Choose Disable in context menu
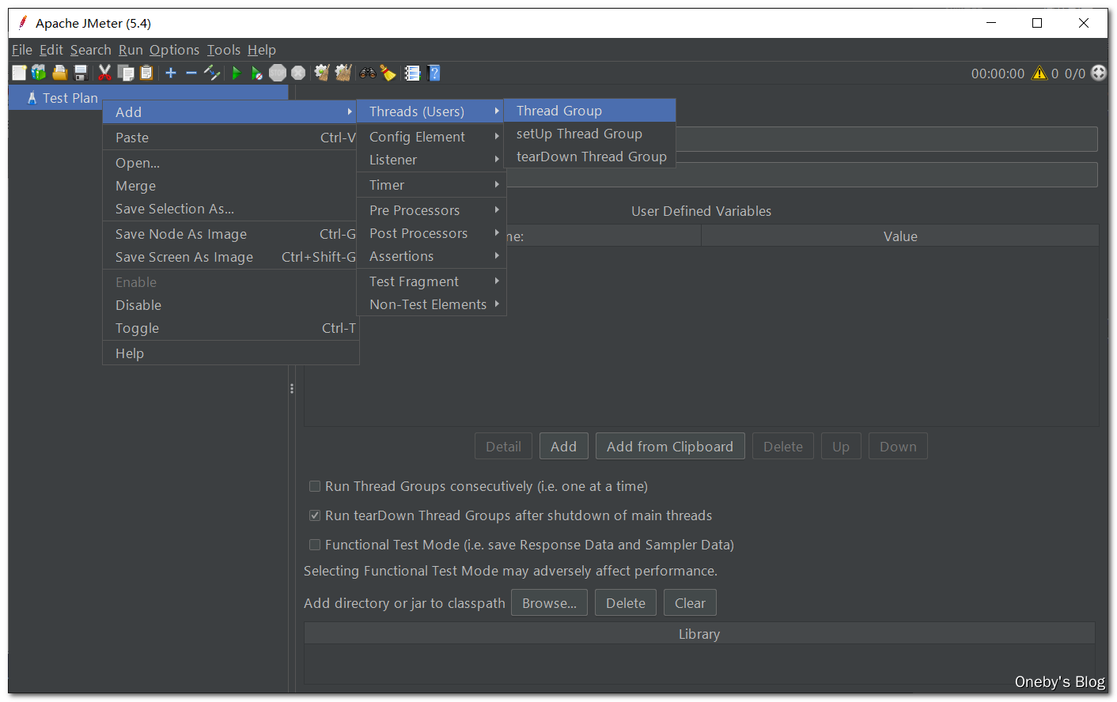This screenshot has width=1117, height=702. coord(231,305)
